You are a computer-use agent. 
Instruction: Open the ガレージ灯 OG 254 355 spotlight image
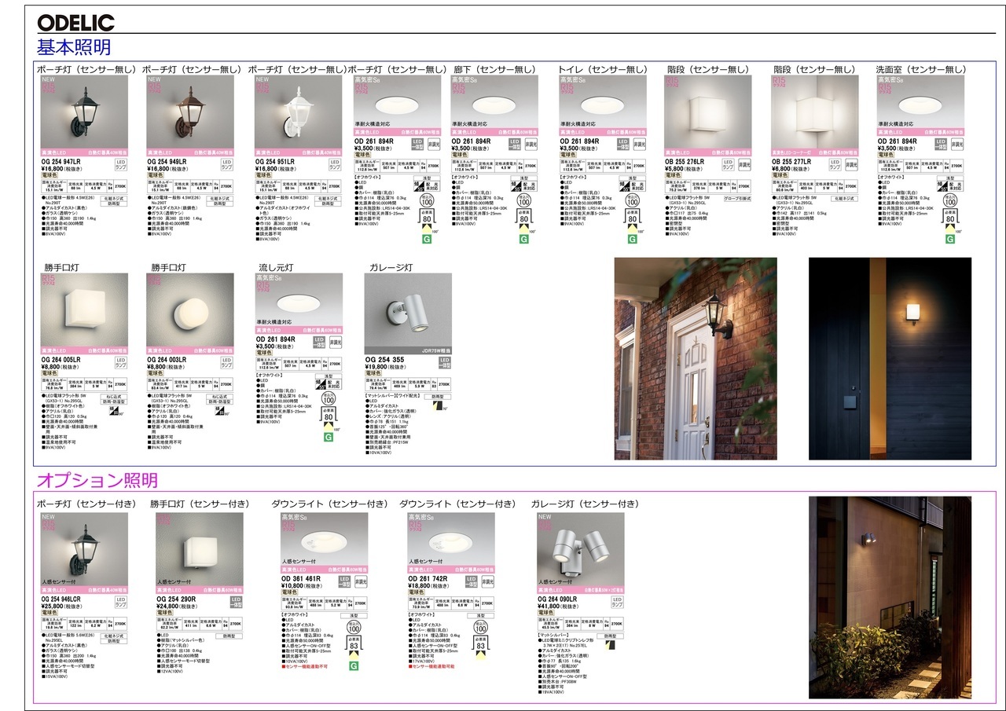pyautogui.click(x=408, y=314)
